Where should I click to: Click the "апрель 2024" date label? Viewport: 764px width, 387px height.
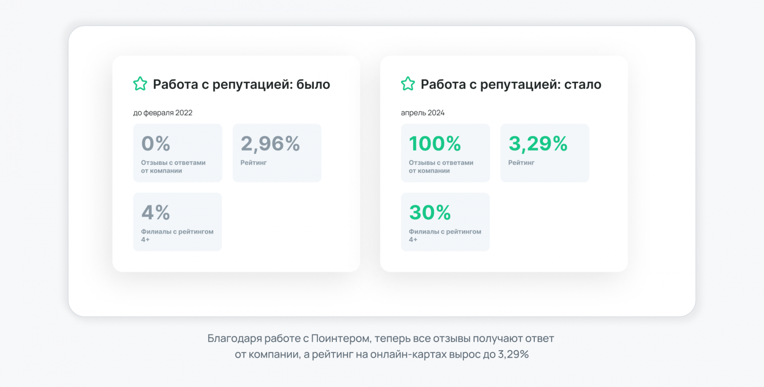(423, 113)
